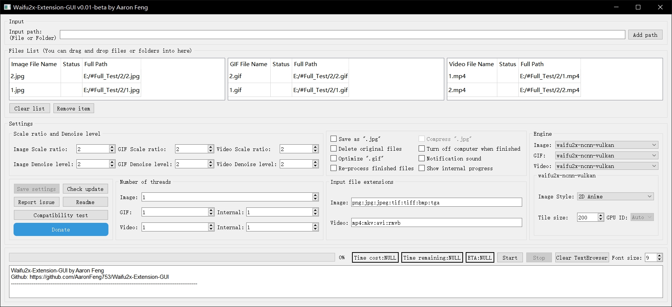Select 2.gif in the GIF file list
The width and height of the screenshot is (672, 307).
249,76
